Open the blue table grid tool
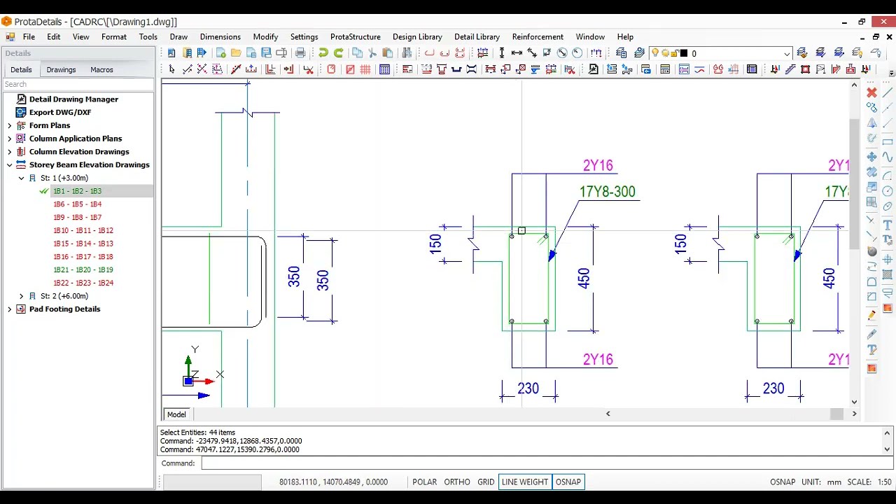 pyautogui.click(x=384, y=69)
